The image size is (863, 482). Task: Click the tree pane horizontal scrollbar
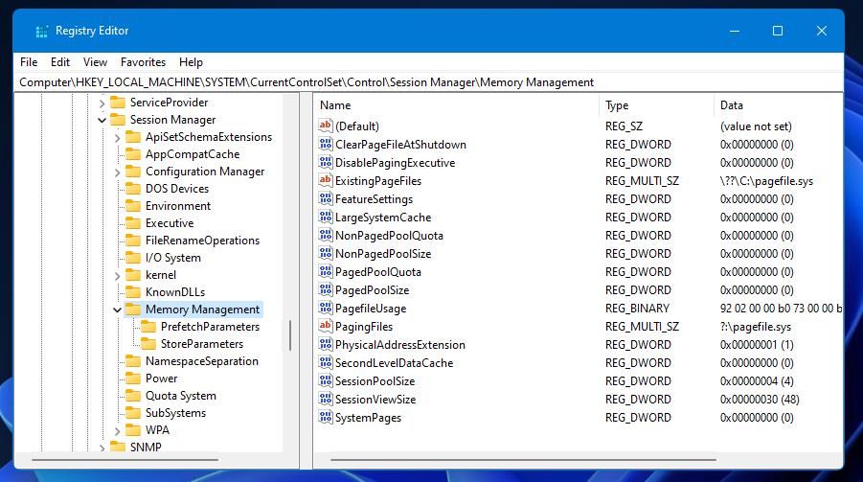tap(125, 459)
